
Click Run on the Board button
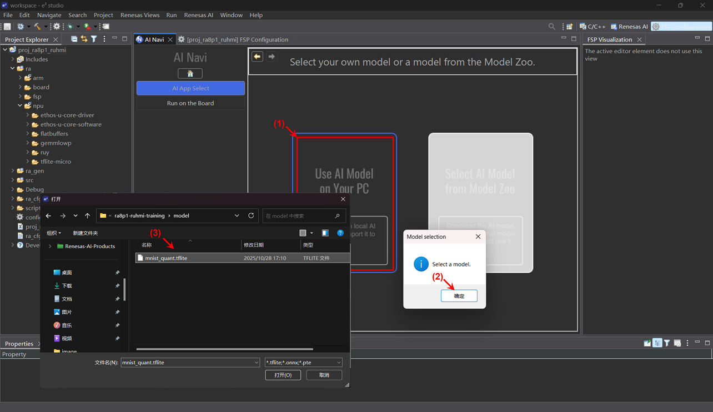190,103
